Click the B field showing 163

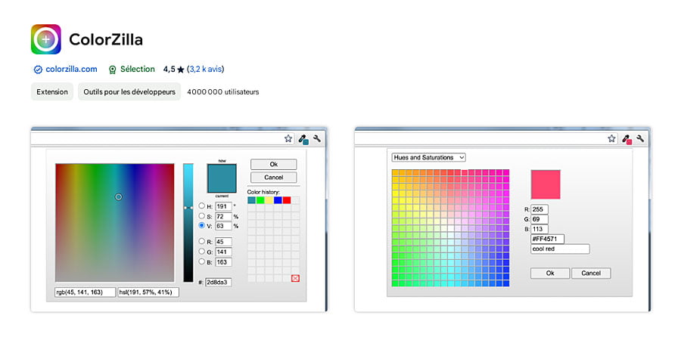click(x=223, y=262)
